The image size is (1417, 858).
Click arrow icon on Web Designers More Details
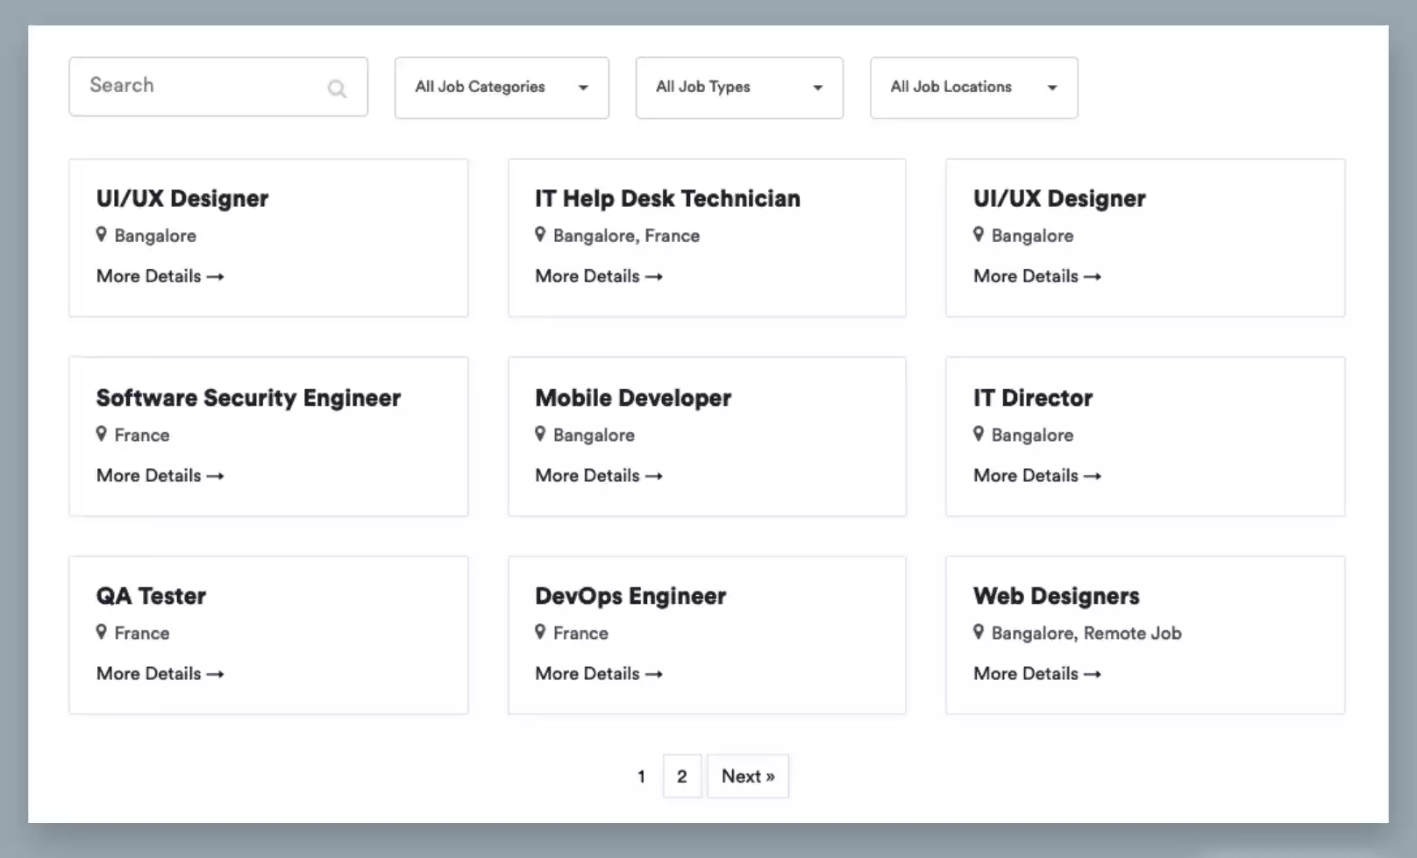1093,674
